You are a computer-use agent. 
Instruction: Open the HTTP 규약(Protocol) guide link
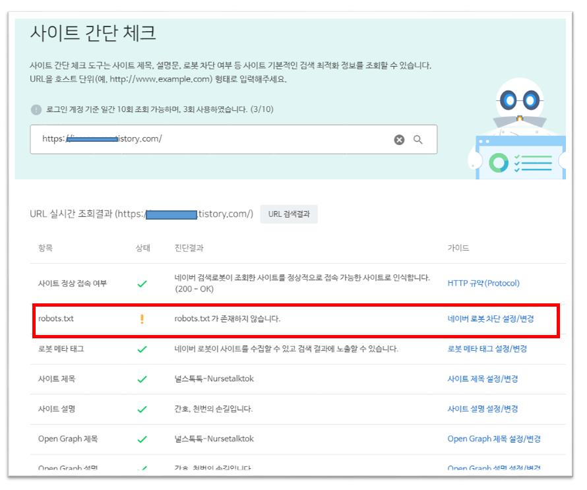(483, 284)
